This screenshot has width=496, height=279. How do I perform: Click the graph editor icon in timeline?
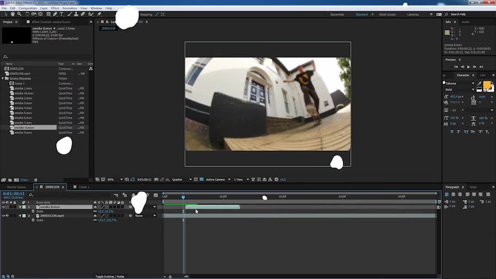click(x=156, y=195)
